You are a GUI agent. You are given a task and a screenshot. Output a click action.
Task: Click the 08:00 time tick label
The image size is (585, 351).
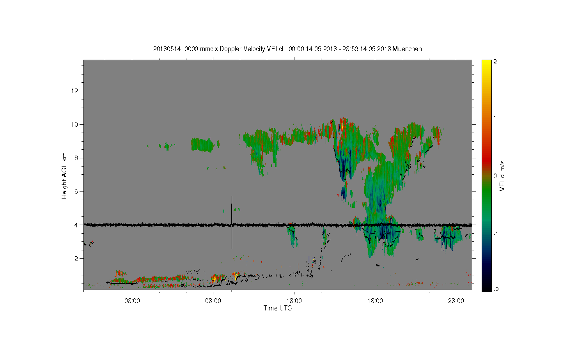click(213, 301)
